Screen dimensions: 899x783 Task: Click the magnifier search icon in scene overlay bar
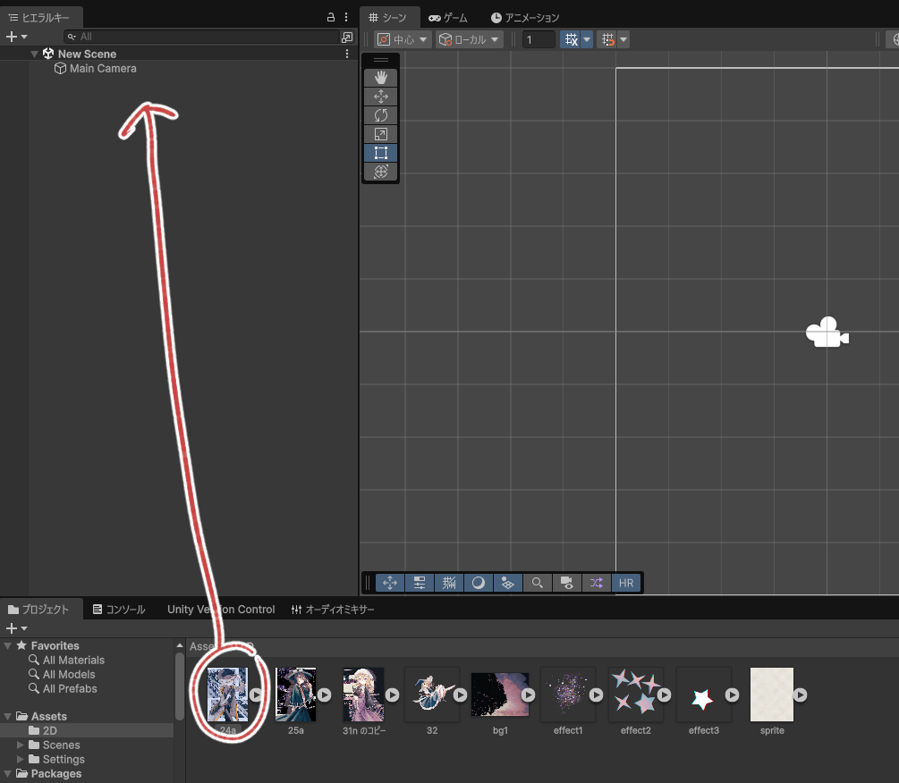(x=537, y=583)
